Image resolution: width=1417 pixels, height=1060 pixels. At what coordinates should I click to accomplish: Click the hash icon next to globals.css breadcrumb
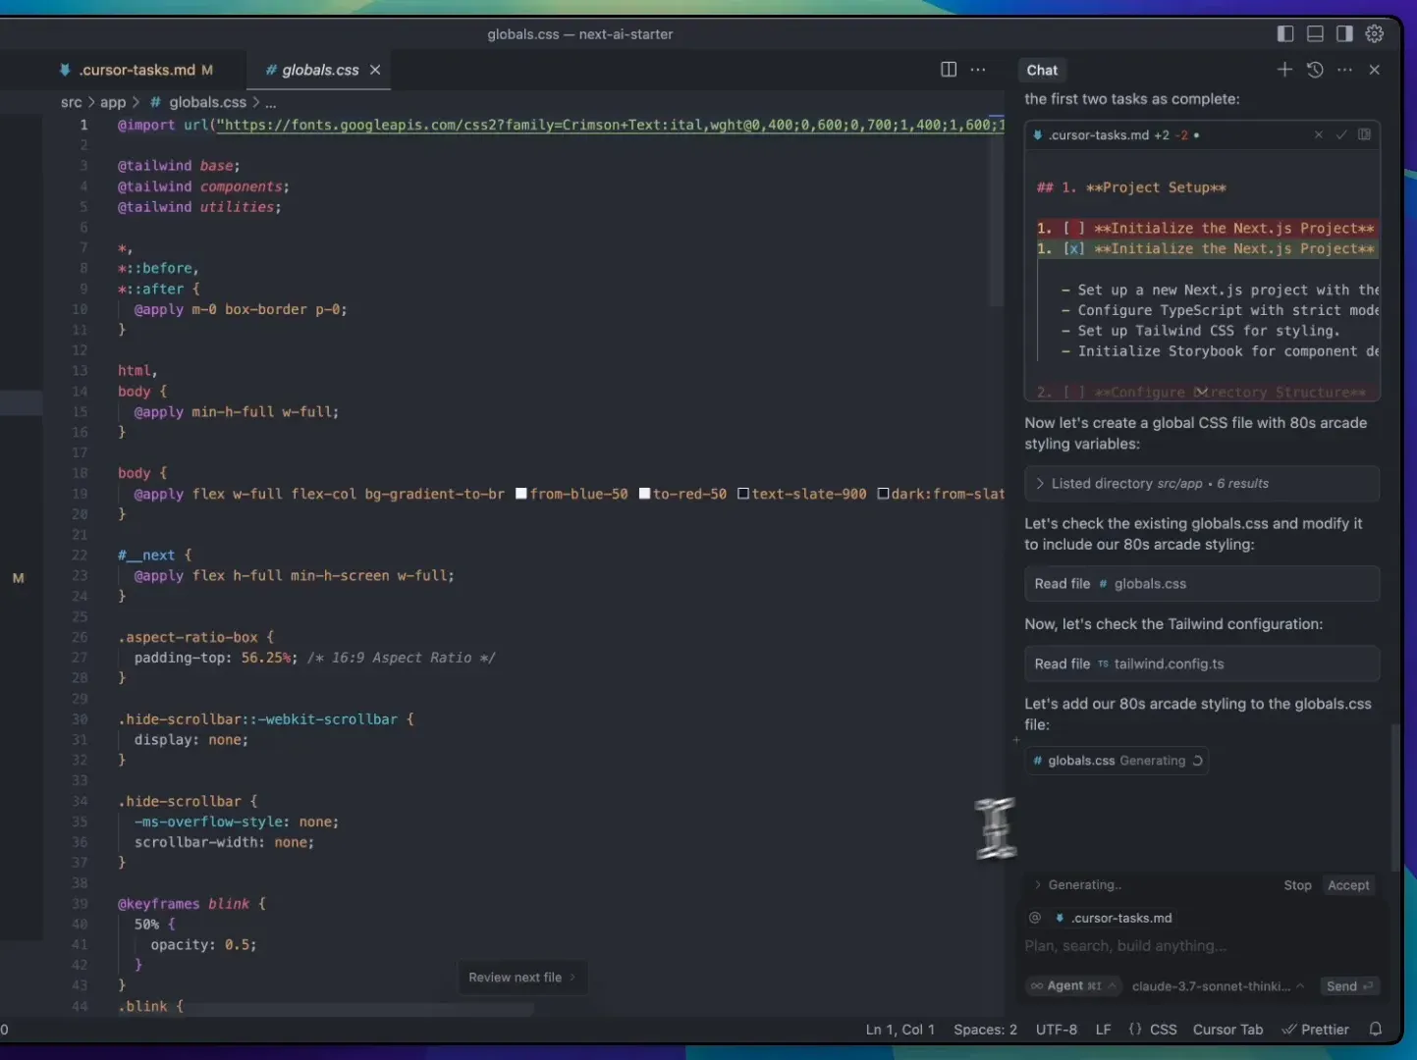pyautogui.click(x=155, y=102)
